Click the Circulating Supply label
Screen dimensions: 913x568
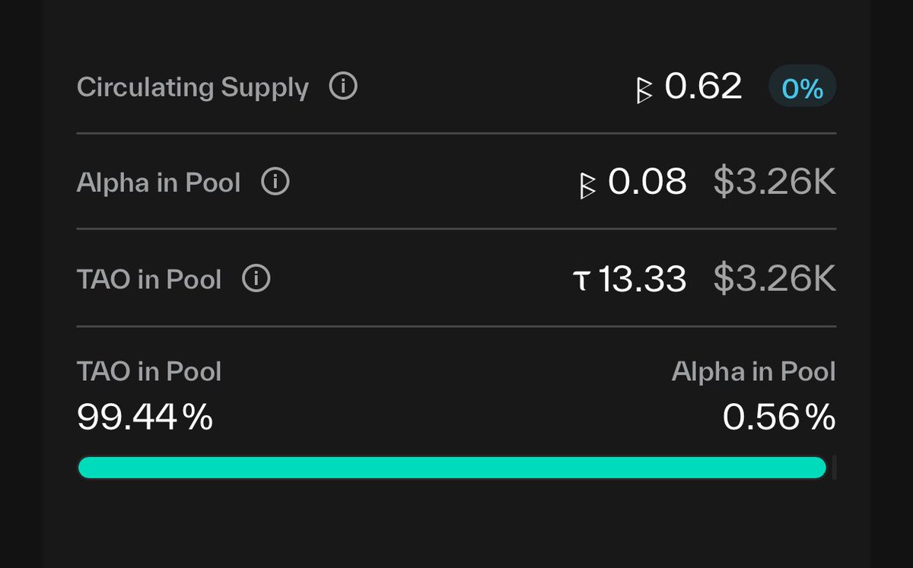click(x=192, y=87)
